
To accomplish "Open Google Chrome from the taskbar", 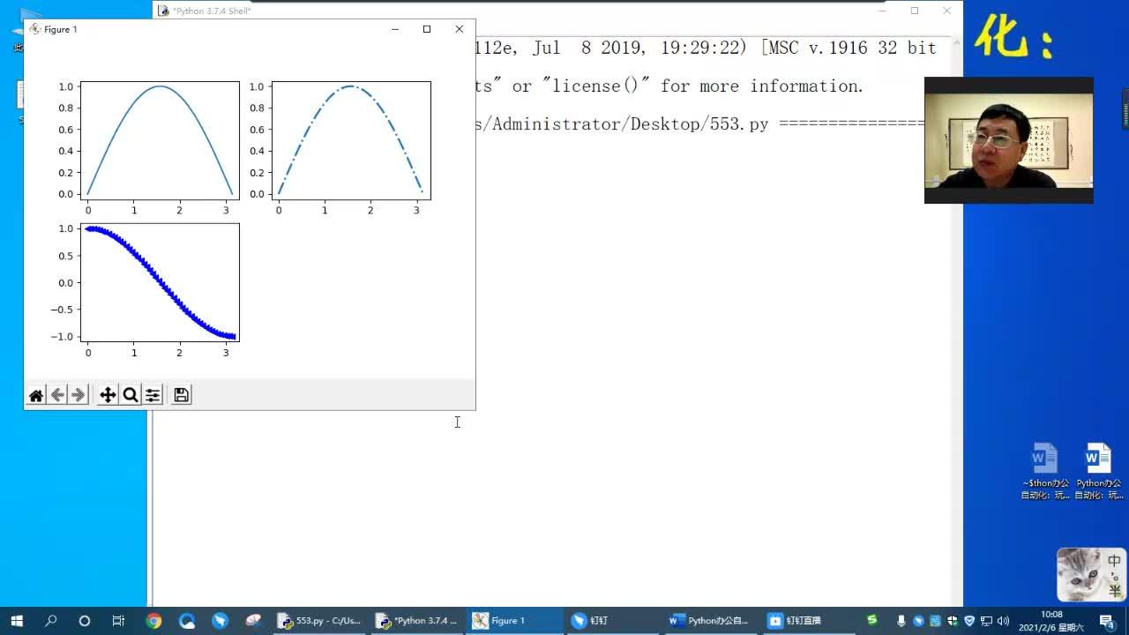I will pos(153,621).
